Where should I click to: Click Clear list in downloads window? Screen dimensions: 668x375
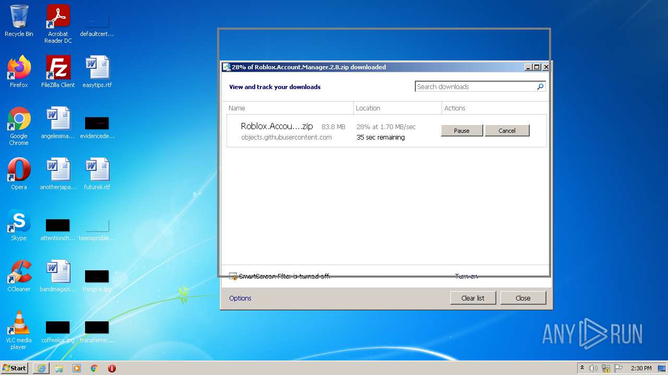click(x=473, y=298)
